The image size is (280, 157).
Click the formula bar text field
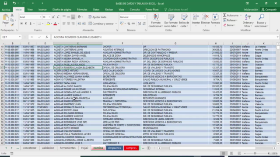163,37
